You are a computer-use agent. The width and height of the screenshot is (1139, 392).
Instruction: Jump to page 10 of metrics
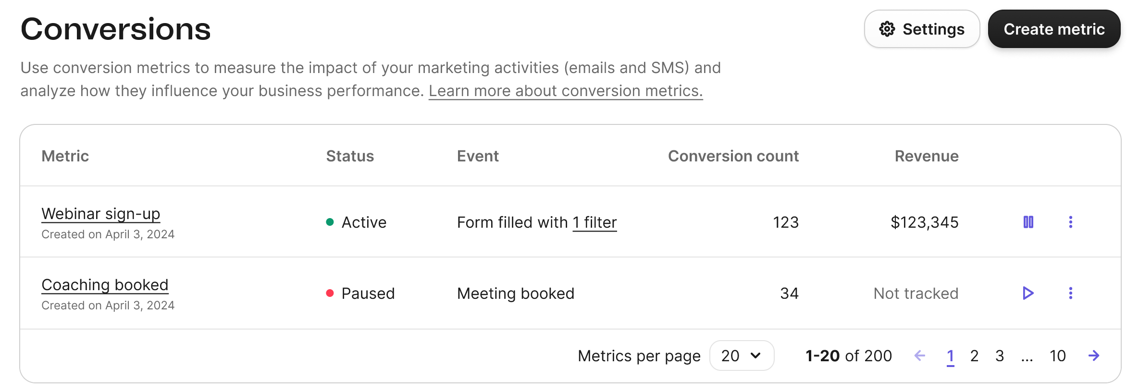coord(1057,356)
